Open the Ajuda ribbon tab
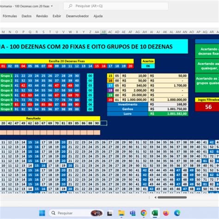The width and height of the screenshot is (219, 219). 98,16
